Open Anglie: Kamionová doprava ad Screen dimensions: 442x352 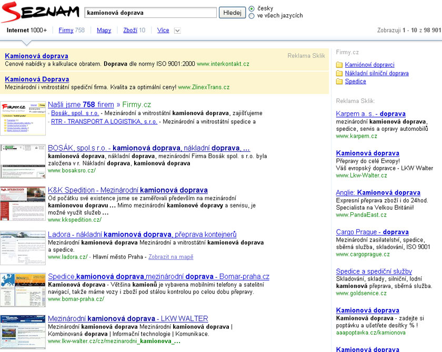click(x=378, y=193)
